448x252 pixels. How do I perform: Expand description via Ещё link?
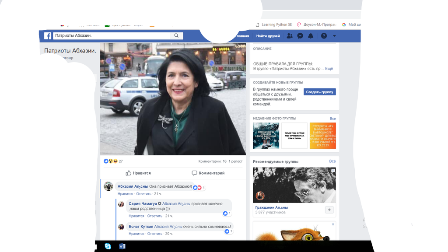(x=328, y=68)
